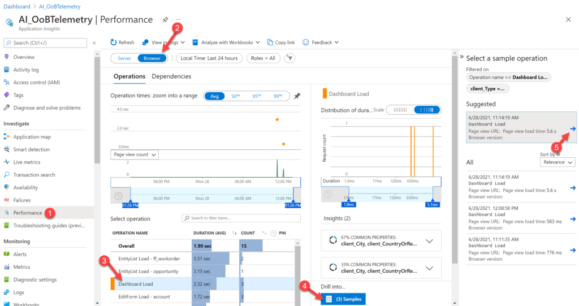Open Alerts under Monitoring
This screenshot has width=579, height=306.
coord(20,255)
